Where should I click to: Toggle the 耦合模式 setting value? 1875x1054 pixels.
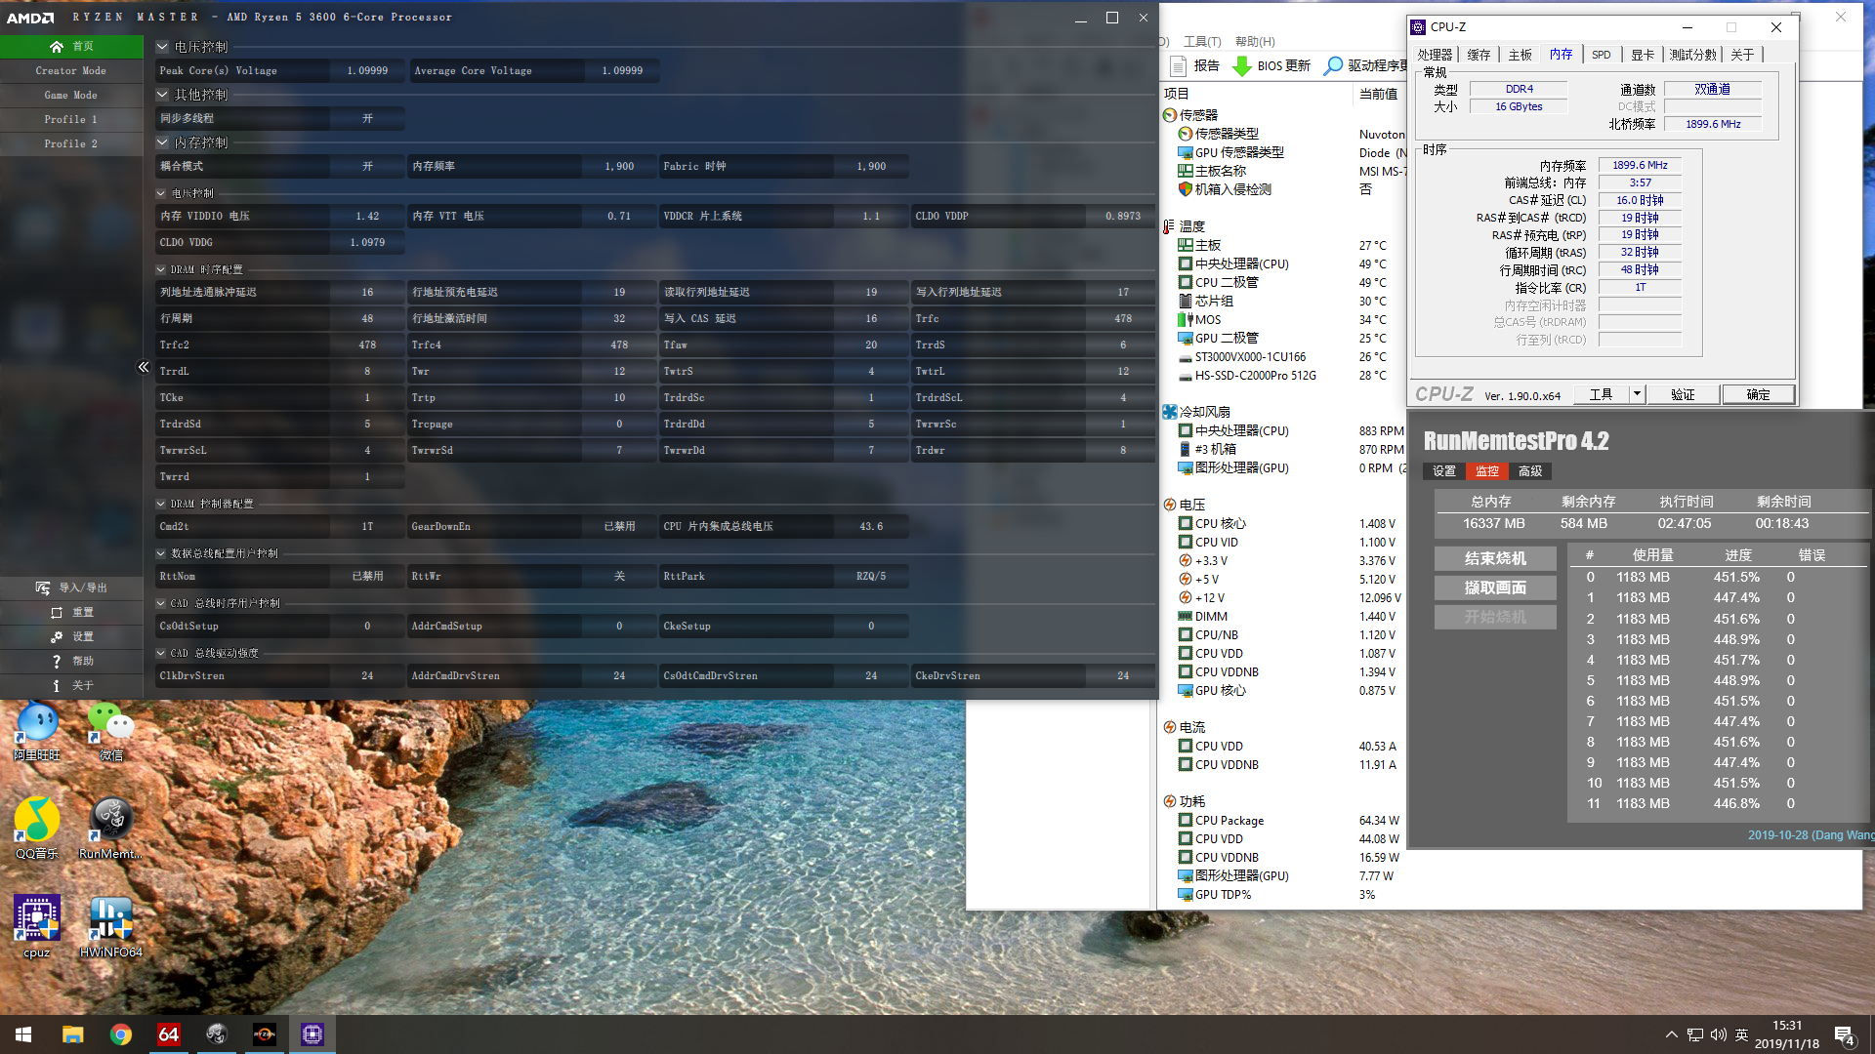click(367, 166)
